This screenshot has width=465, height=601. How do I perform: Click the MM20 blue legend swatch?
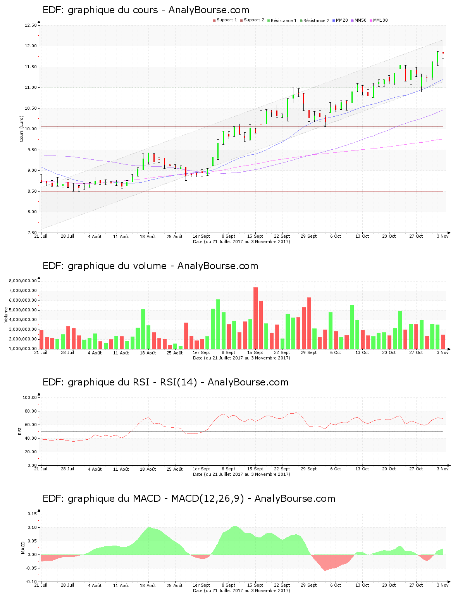[x=334, y=21]
